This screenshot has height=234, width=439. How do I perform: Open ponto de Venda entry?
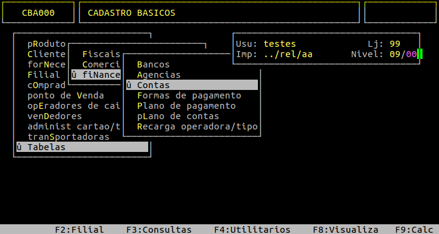[65, 95]
